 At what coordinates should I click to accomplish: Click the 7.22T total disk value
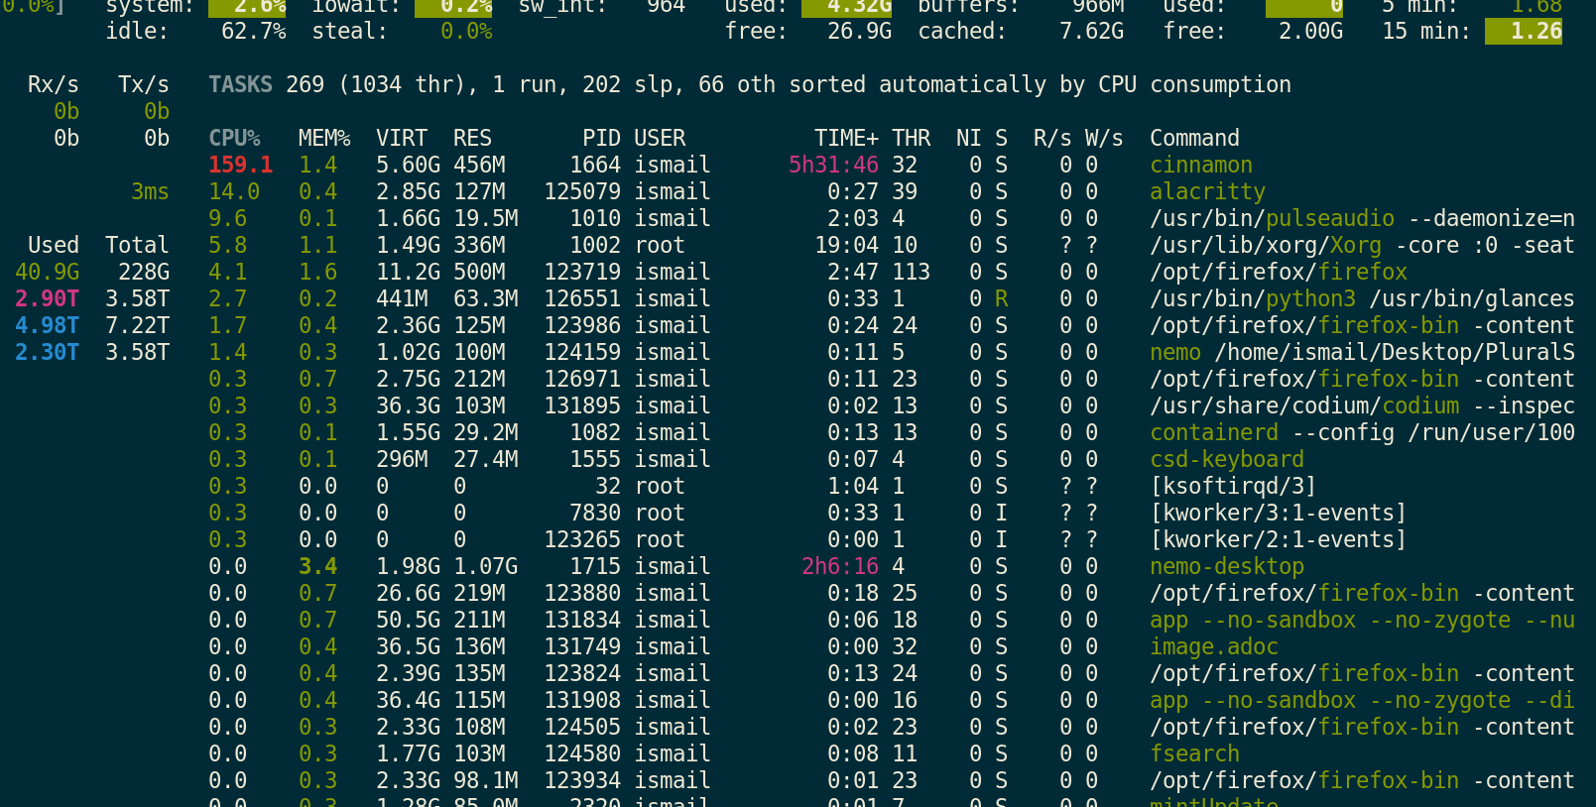point(137,325)
